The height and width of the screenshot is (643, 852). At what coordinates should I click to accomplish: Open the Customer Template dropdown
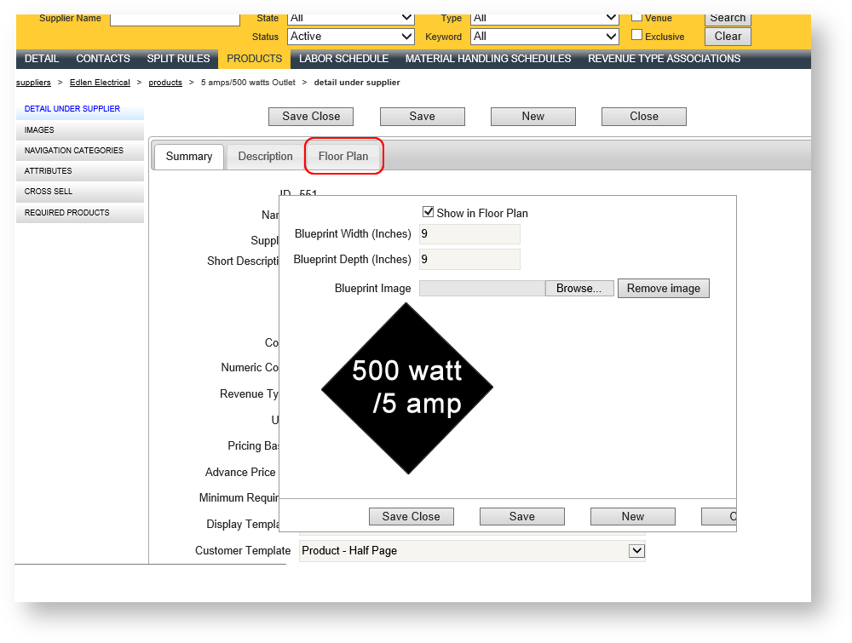click(472, 551)
